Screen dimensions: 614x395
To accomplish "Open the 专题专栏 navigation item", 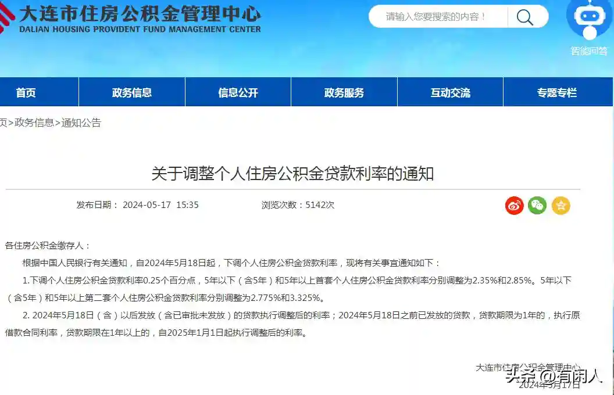I will (556, 92).
